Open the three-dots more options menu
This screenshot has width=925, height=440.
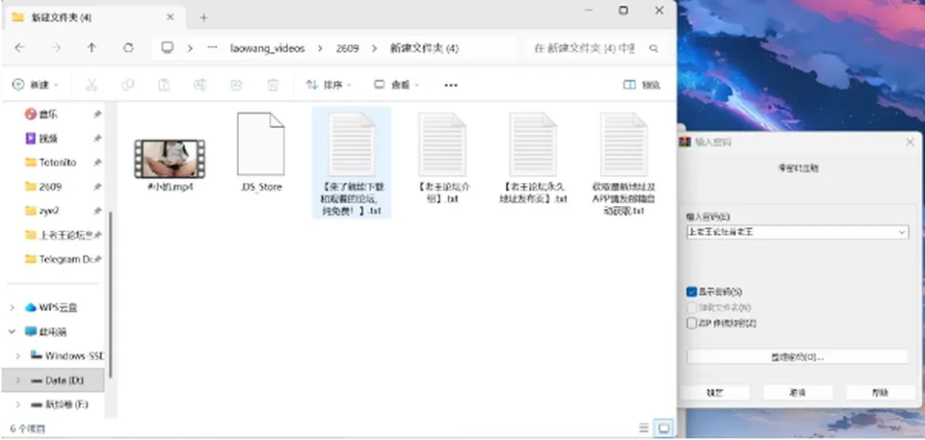pos(451,85)
